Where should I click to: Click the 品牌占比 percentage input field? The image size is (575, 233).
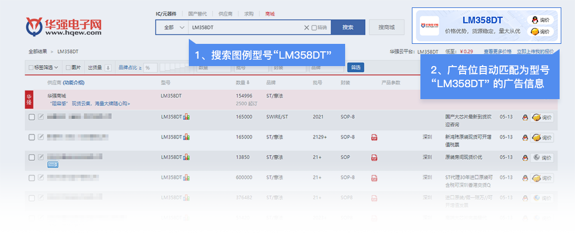click(151, 68)
